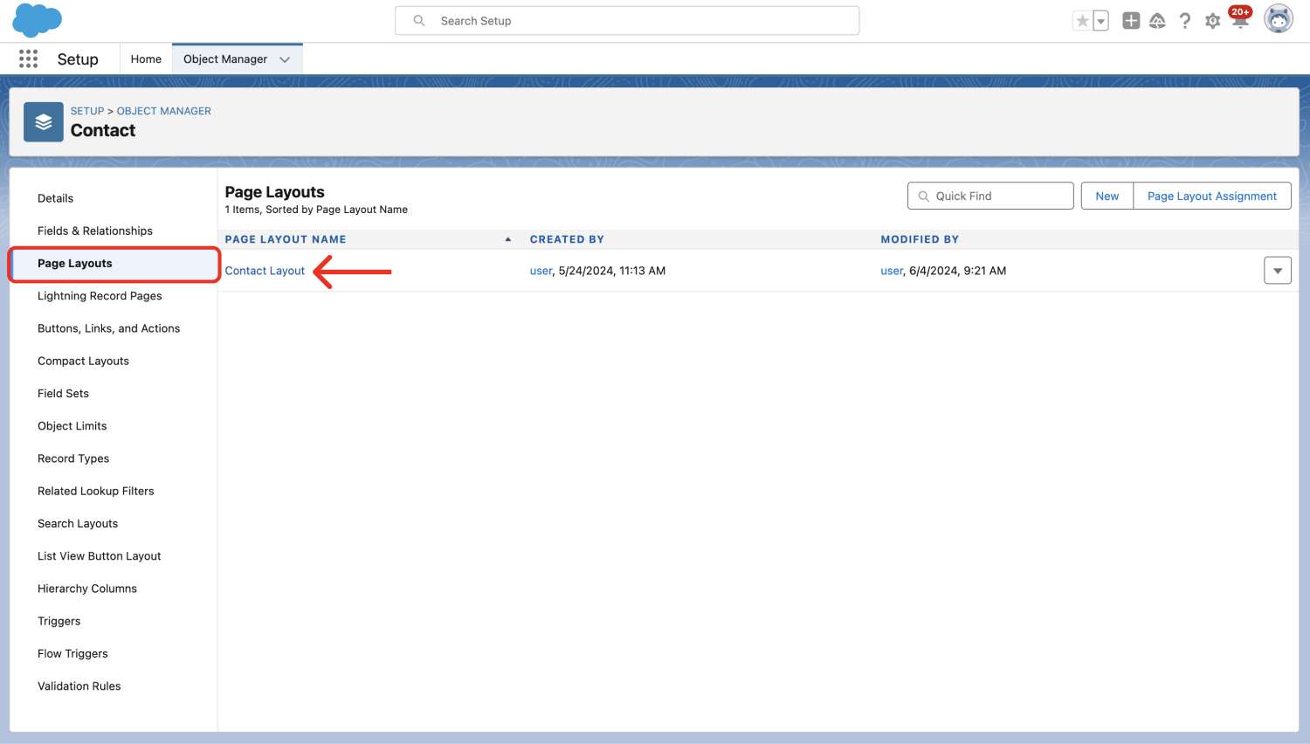The width and height of the screenshot is (1310, 744).
Task: Click the Page Layouts heading
Action: [275, 192]
